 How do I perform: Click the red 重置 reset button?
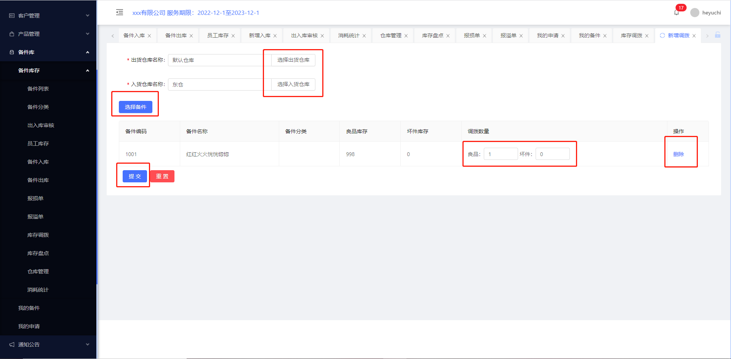tap(162, 176)
